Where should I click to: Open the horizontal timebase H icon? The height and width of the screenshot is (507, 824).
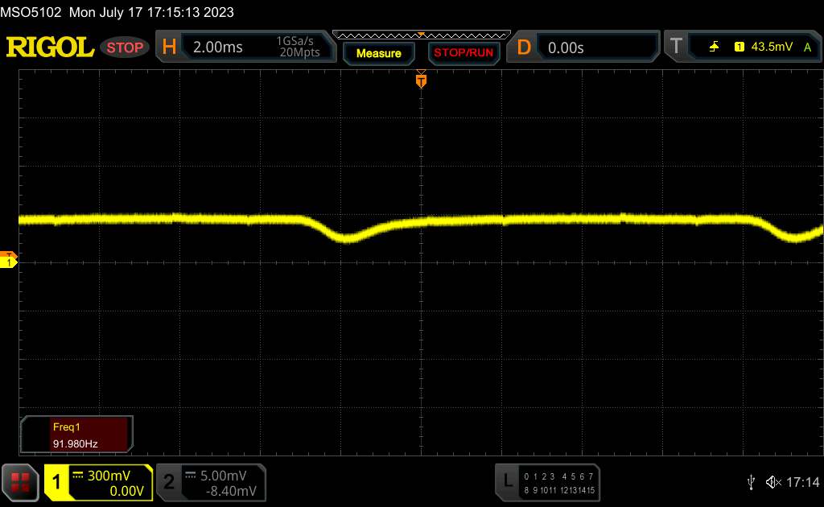(x=169, y=47)
